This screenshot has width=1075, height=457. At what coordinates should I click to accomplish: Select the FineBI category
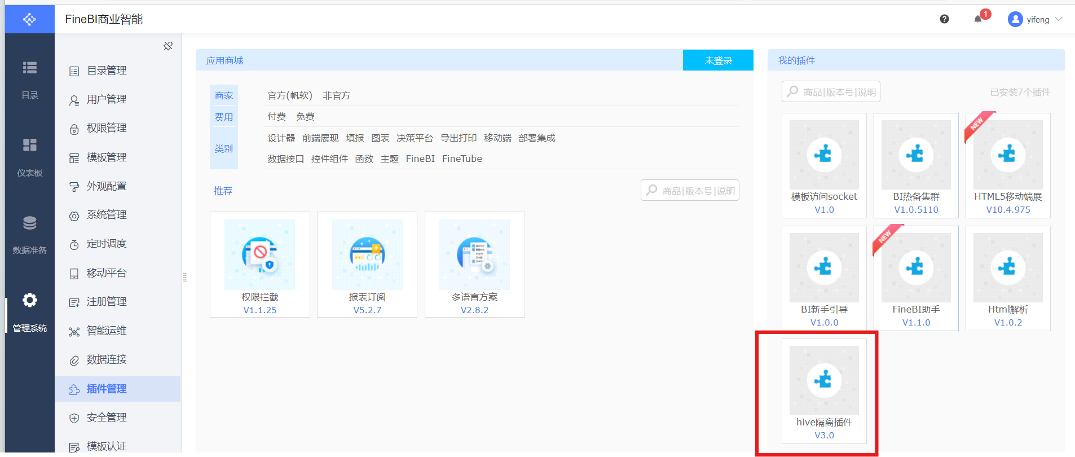(420, 159)
